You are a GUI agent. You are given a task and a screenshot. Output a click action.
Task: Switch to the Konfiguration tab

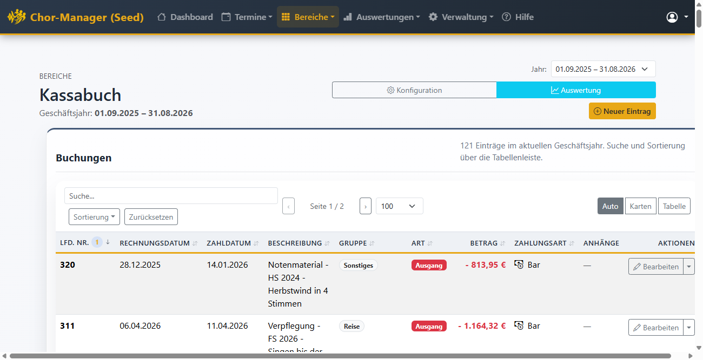click(x=414, y=90)
